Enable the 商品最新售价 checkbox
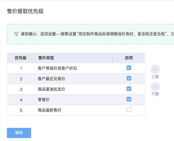The height and width of the screenshot is (141, 174). pyautogui.click(x=129, y=110)
